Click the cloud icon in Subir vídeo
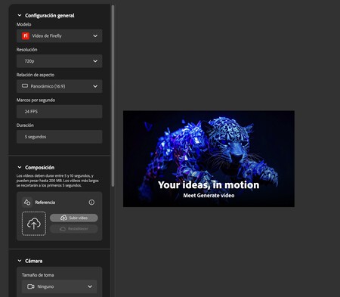Viewport: 340px width, 297px height. point(63,218)
